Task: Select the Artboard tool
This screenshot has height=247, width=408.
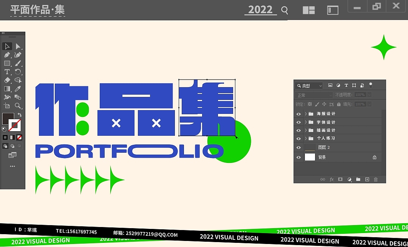Action: (7, 106)
